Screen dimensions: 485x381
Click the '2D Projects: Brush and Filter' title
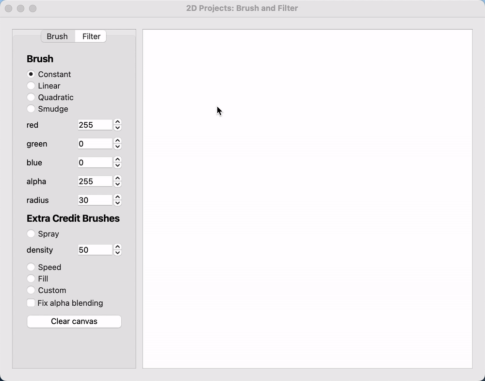tap(242, 8)
